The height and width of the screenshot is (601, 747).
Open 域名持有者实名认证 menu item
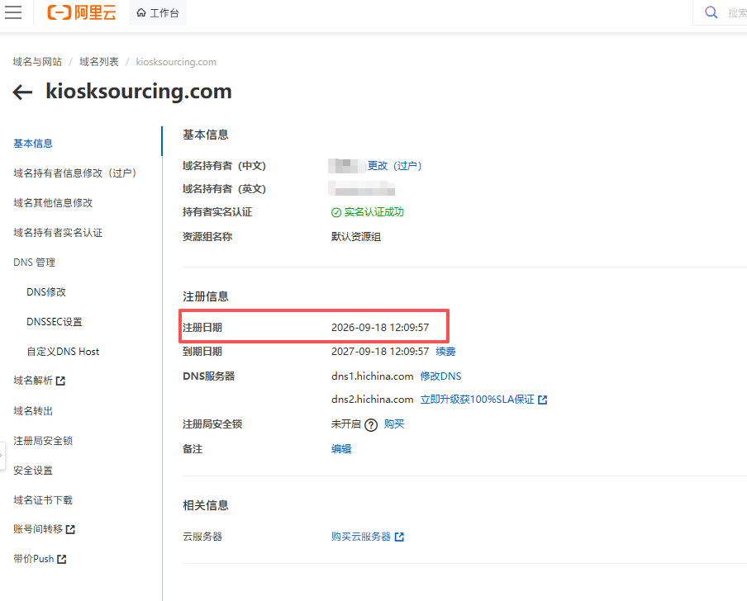point(58,233)
